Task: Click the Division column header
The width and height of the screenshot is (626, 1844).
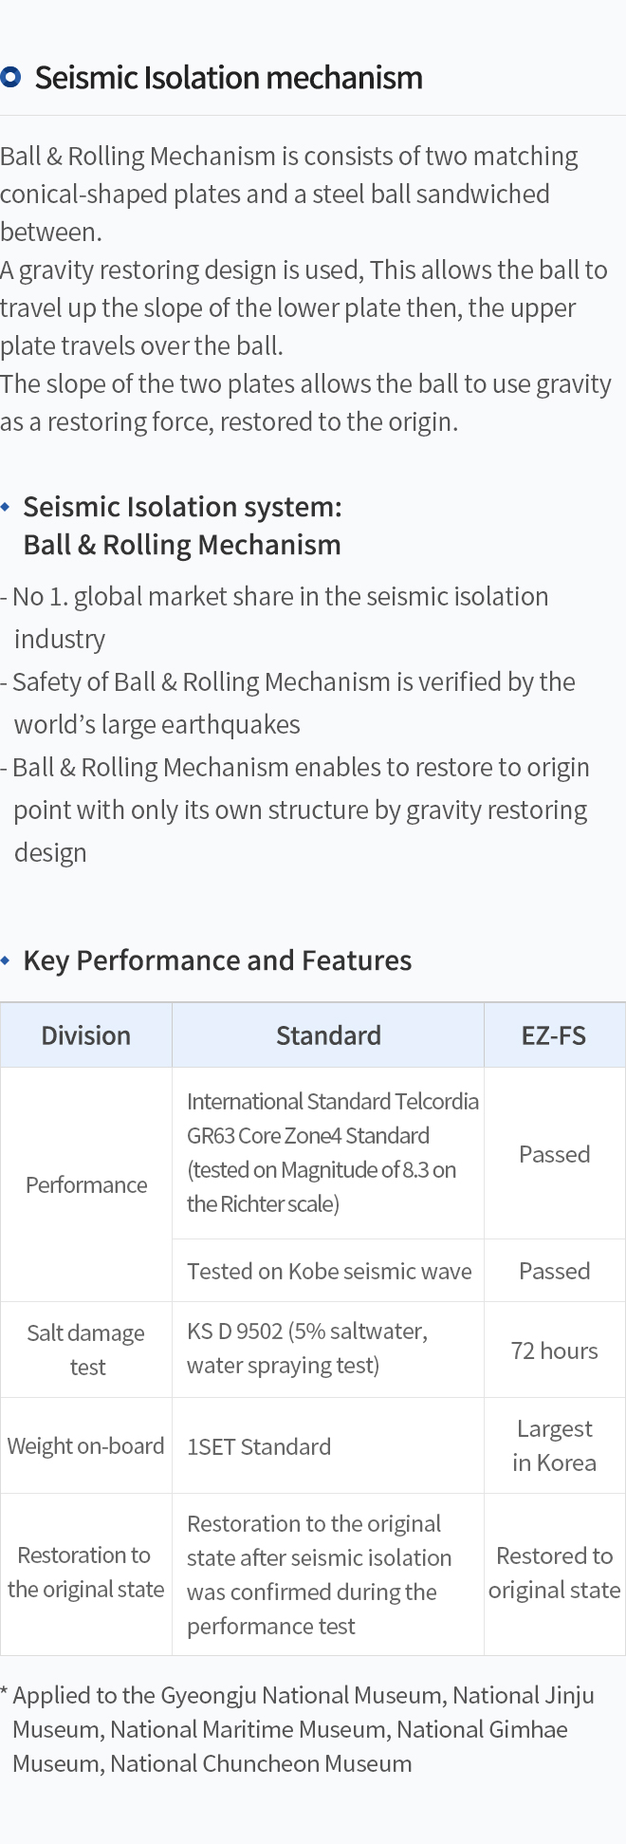Action: coord(86,1035)
